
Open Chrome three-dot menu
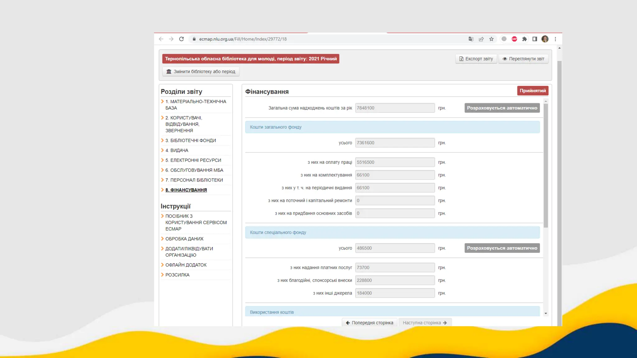click(555, 39)
